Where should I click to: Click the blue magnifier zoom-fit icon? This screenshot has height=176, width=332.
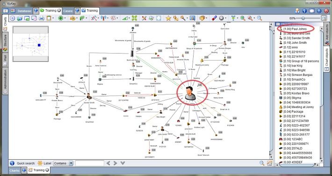(x=260, y=18)
